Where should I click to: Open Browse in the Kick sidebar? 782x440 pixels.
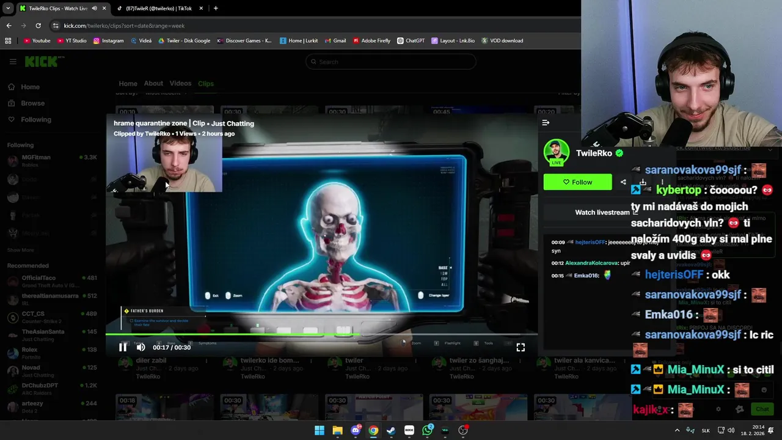point(26,103)
